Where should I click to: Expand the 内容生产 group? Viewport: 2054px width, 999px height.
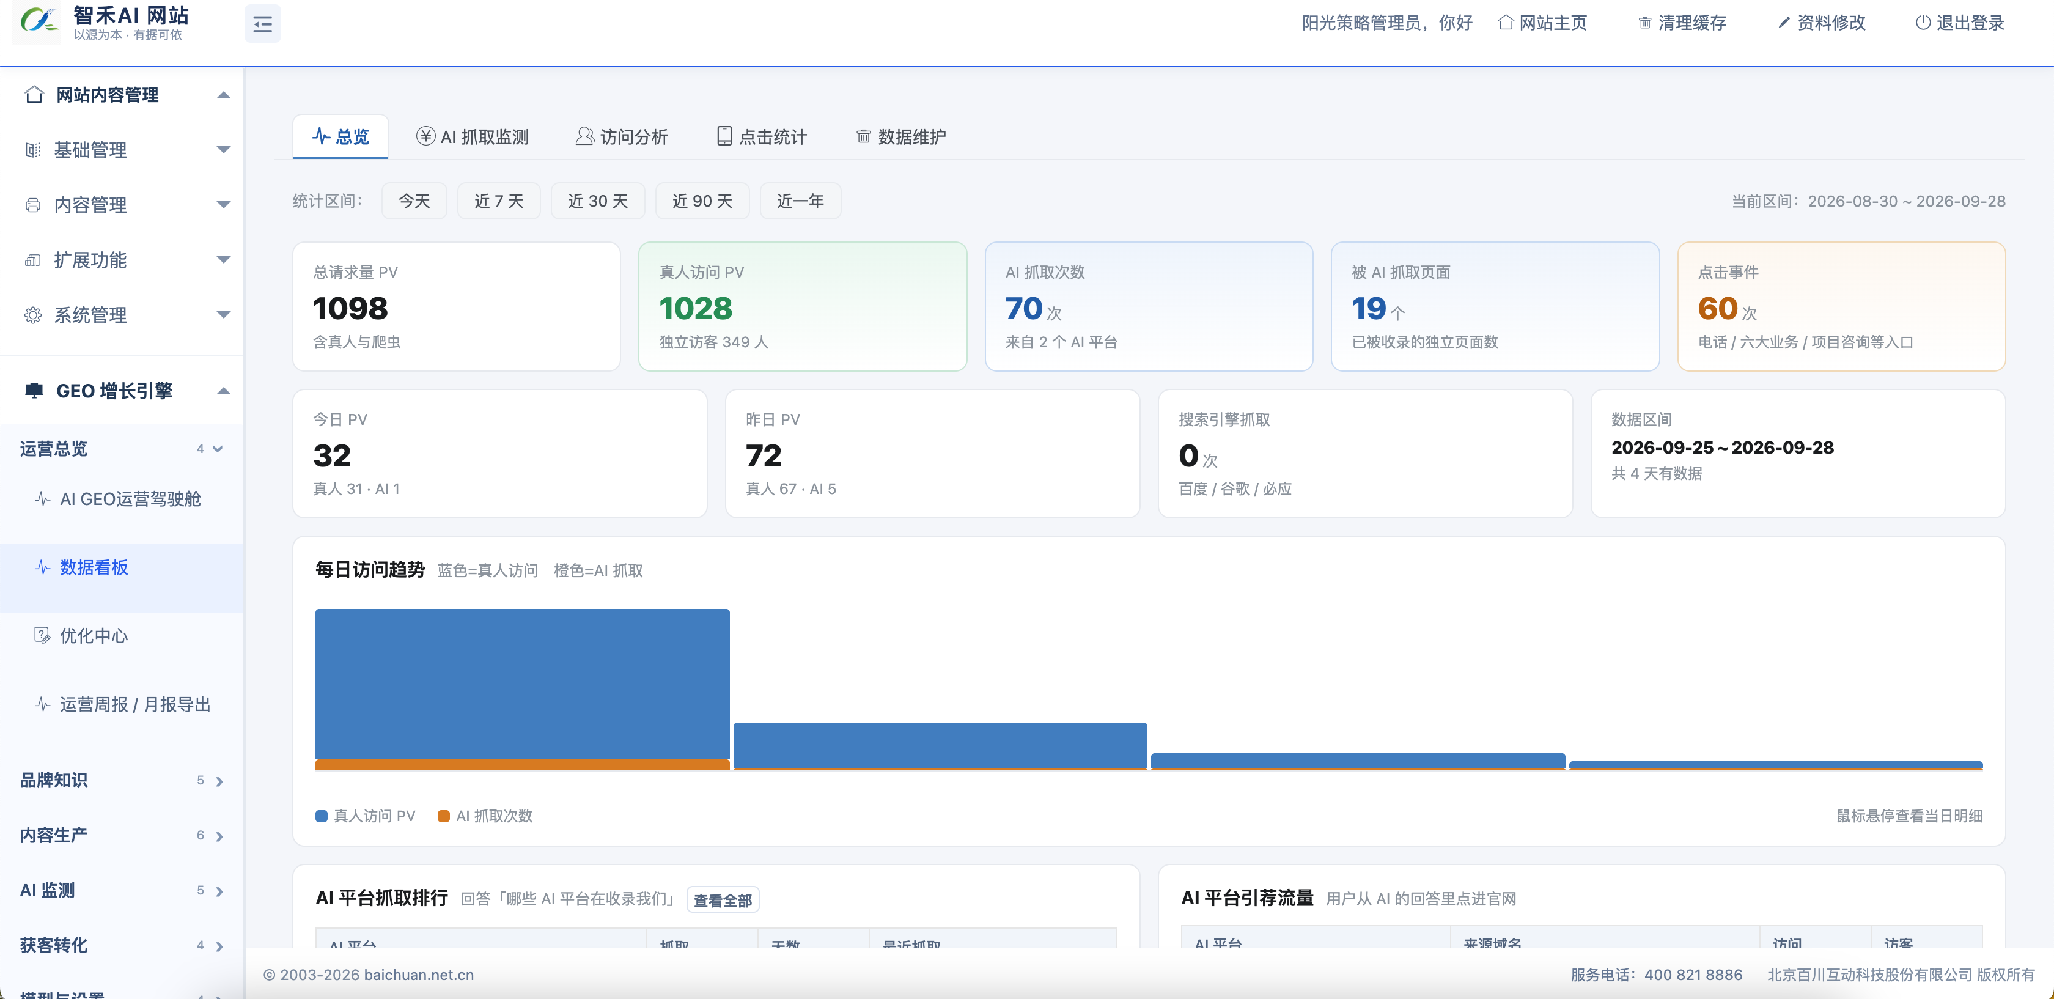point(121,836)
